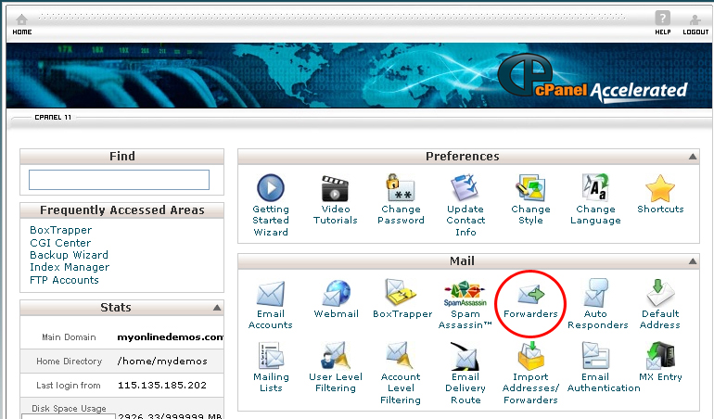Select the last login IP 115.135.185.202
The width and height of the screenshot is (714, 419).
click(161, 386)
